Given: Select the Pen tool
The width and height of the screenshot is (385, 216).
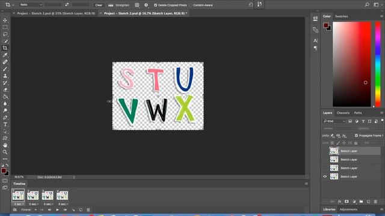Looking at the screenshot, I should 5,118.
